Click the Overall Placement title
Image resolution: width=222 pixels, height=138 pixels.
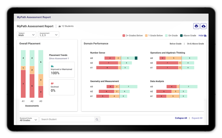click(x=30, y=44)
